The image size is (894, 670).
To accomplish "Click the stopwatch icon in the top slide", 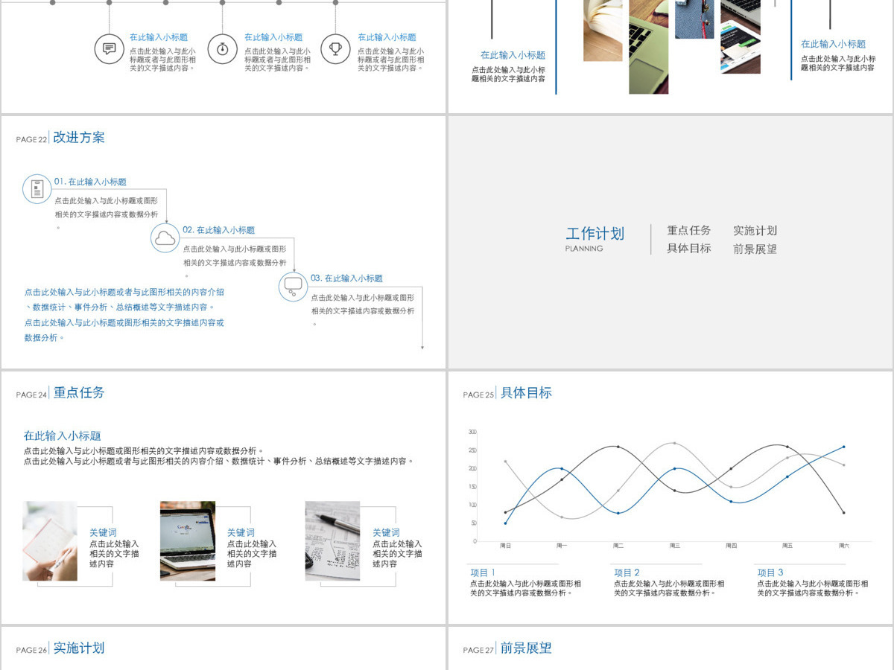I will point(223,49).
